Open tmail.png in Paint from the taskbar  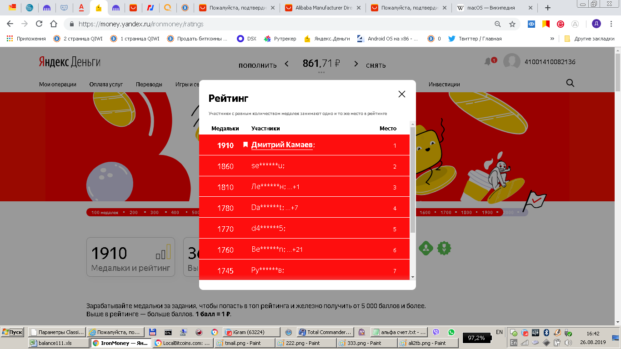(244, 343)
